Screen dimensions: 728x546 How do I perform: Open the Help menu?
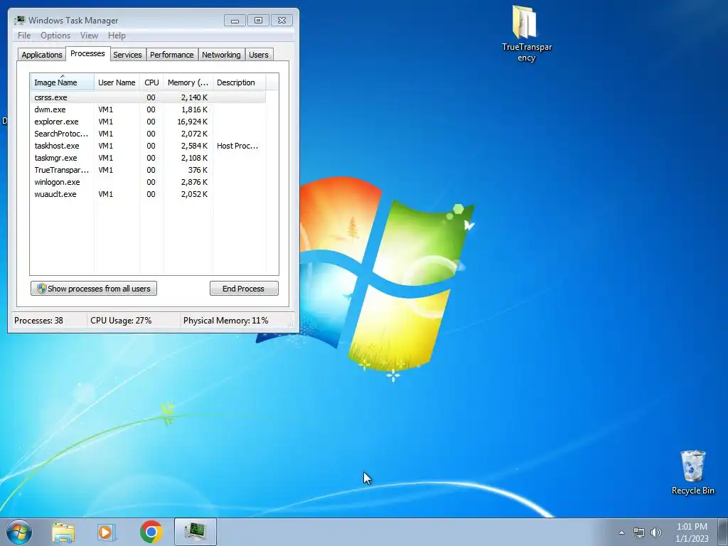pyautogui.click(x=117, y=36)
